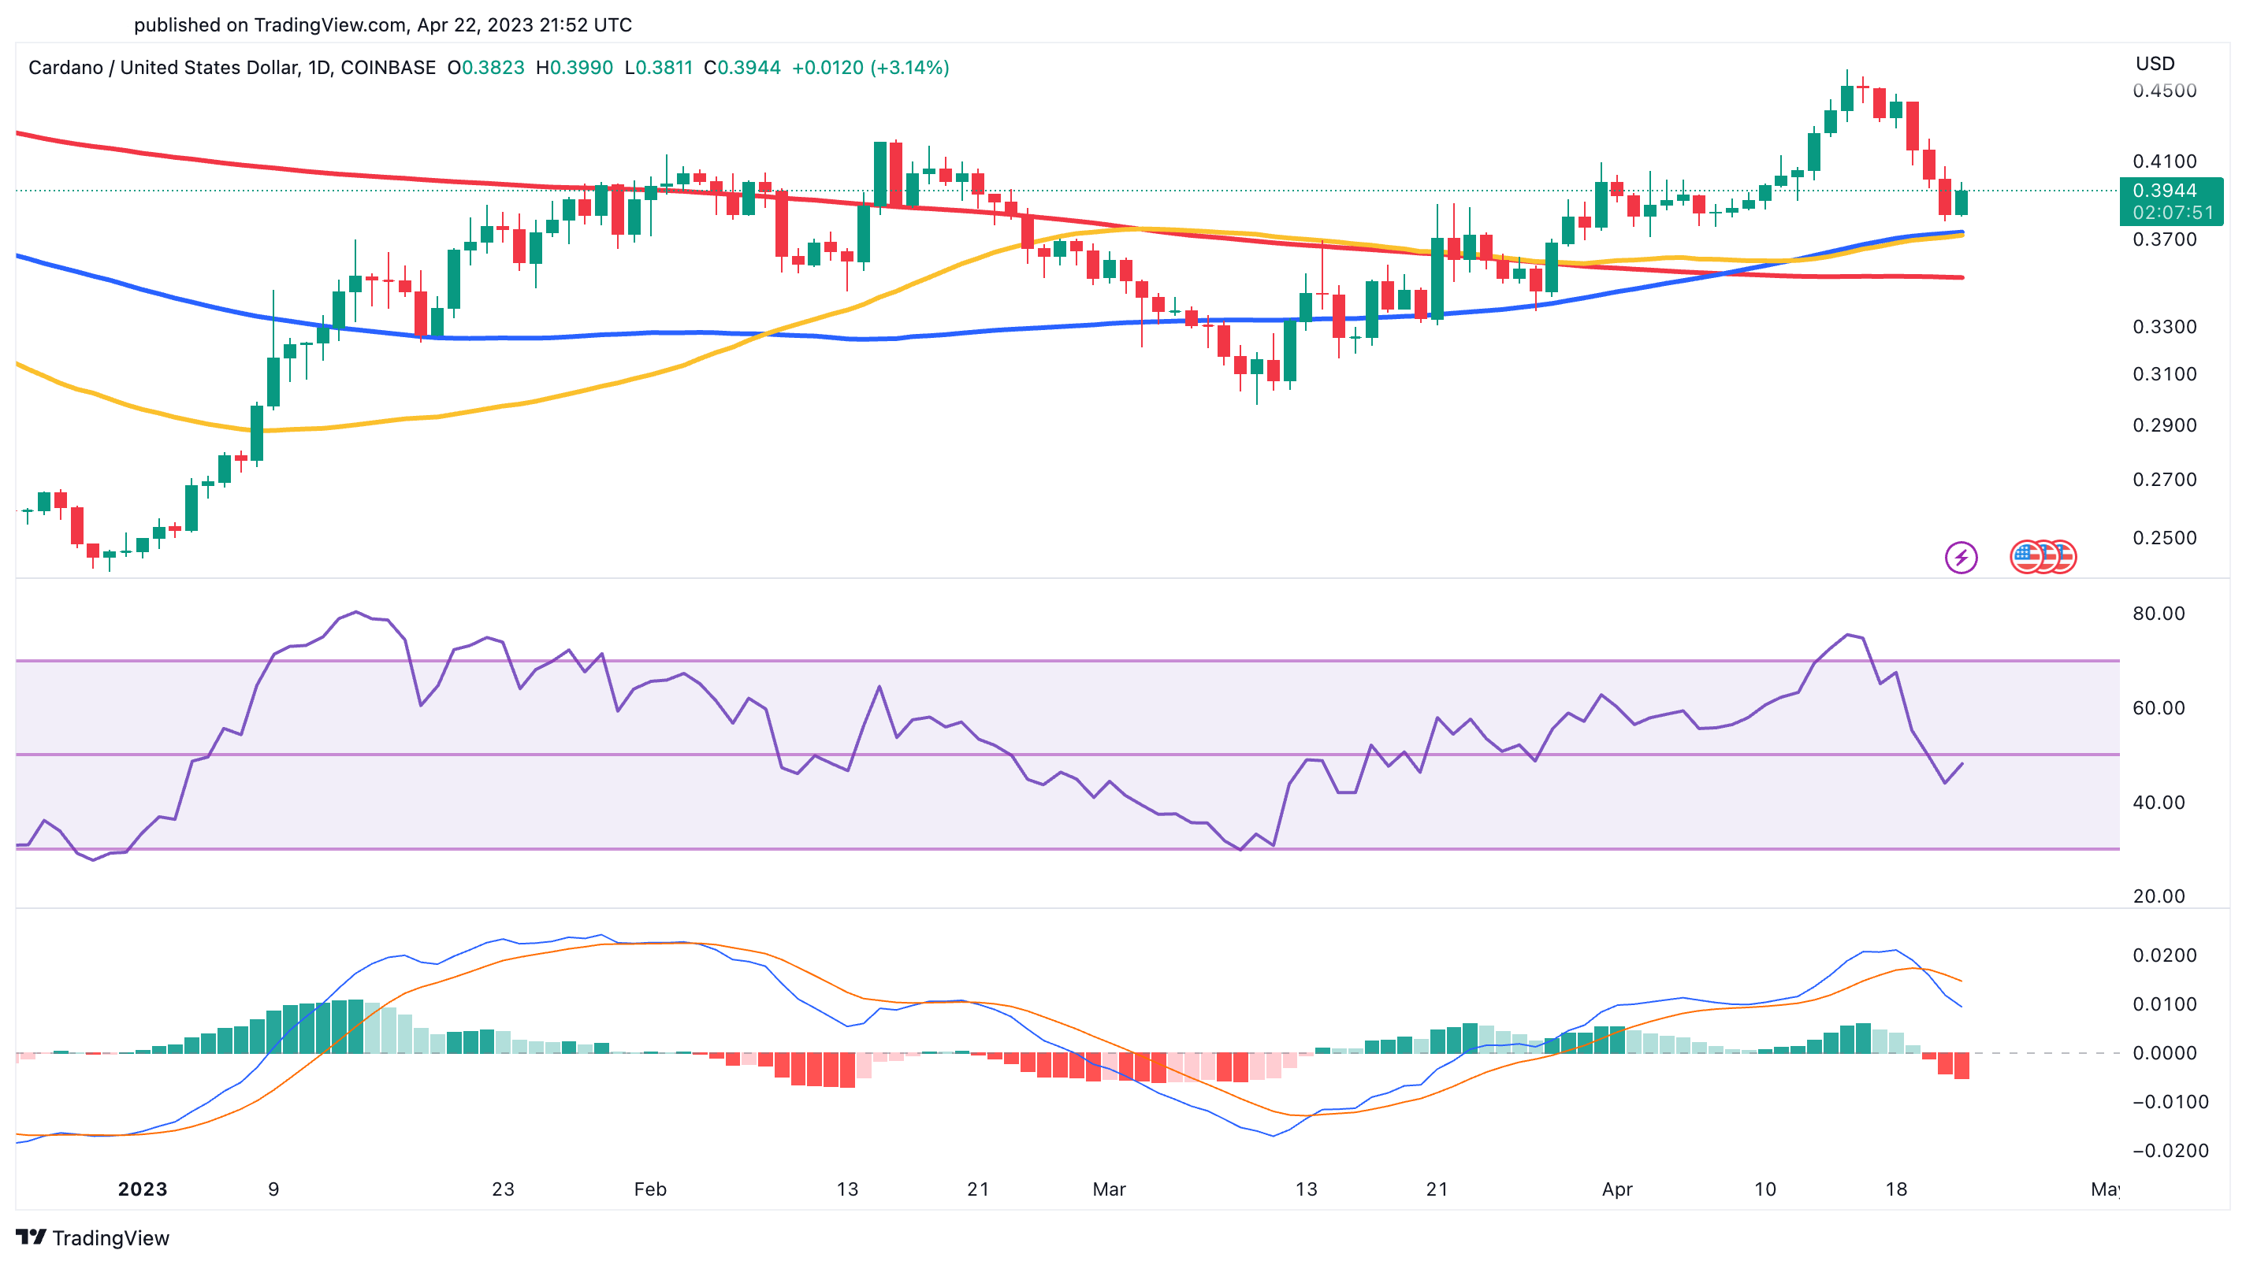Screen dimensions: 2246x1265
Task: Click the 1D interval text in chart header
Action: pos(319,68)
